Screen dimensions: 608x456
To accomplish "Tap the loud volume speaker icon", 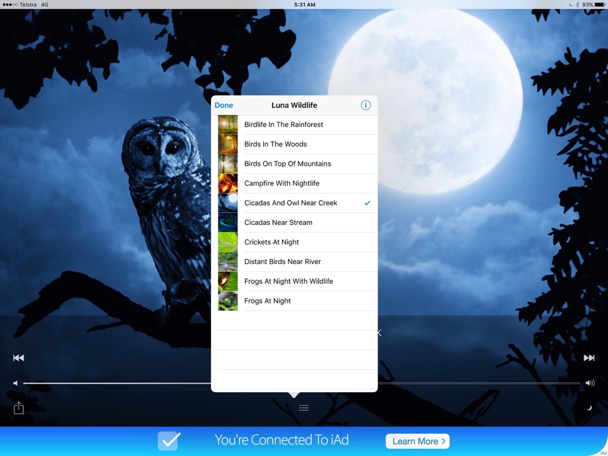I will pyautogui.click(x=590, y=383).
